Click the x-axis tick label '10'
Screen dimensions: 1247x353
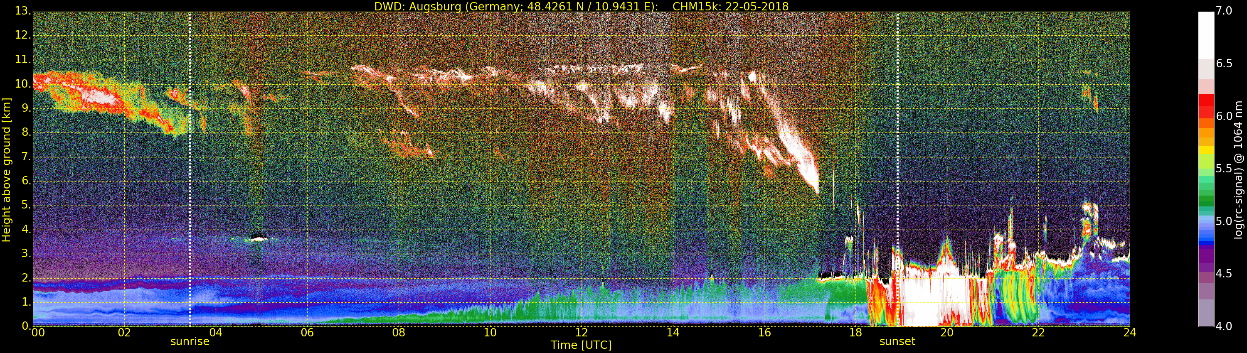point(490,333)
